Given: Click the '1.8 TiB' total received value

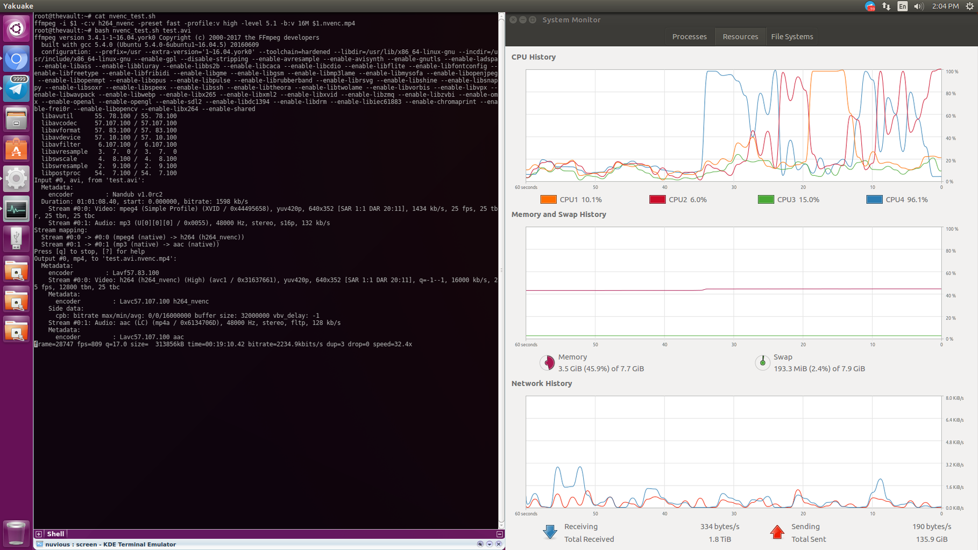Looking at the screenshot, I should [720, 539].
